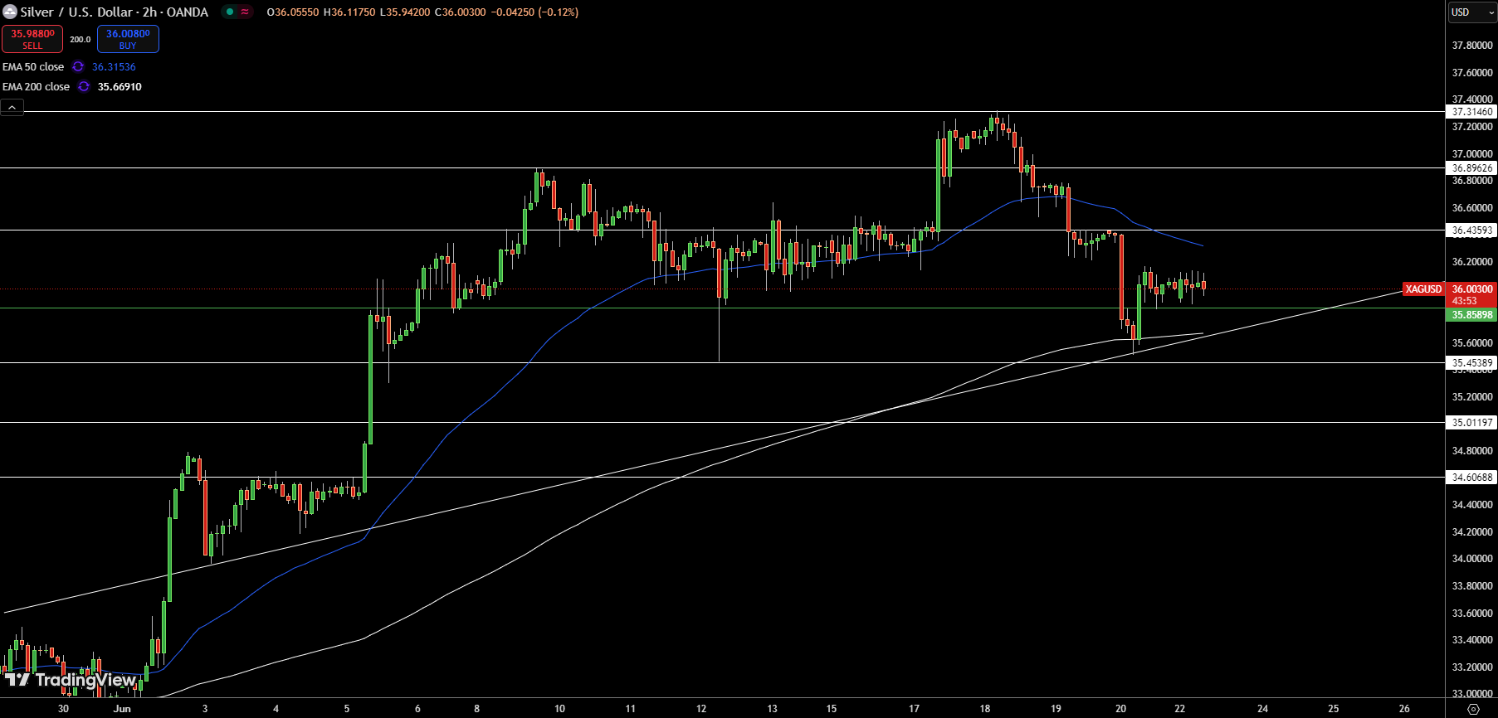Click the Open value O36.05550

[293, 12]
